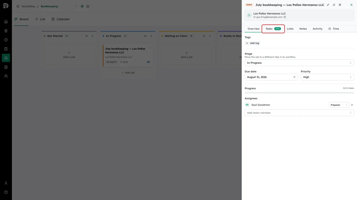Copy the gus.fring@example.com email address
This screenshot has width=357, height=200.
[x=285, y=17]
